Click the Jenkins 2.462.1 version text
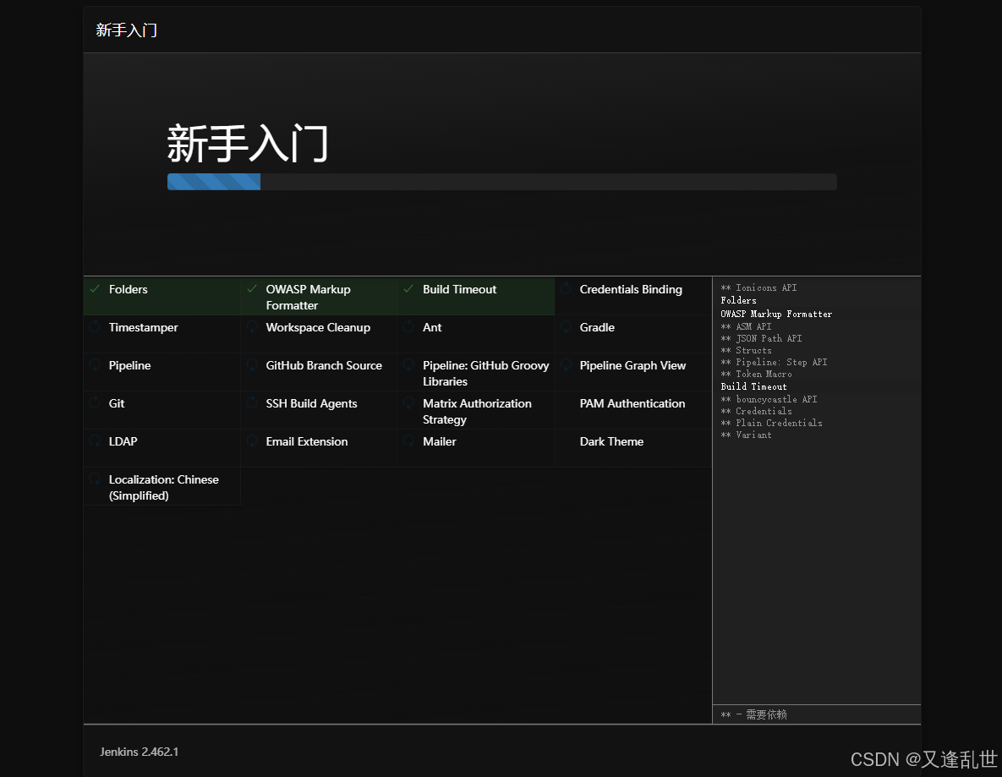1002x777 pixels. point(139,752)
